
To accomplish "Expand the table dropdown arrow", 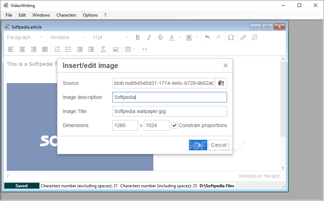I will coord(134,49).
